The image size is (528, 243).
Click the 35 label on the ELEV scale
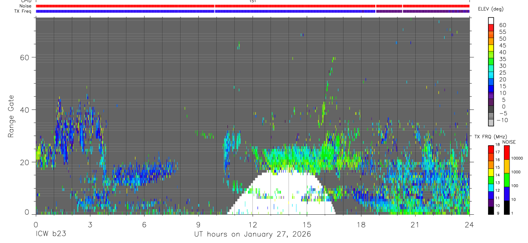point(502,59)
